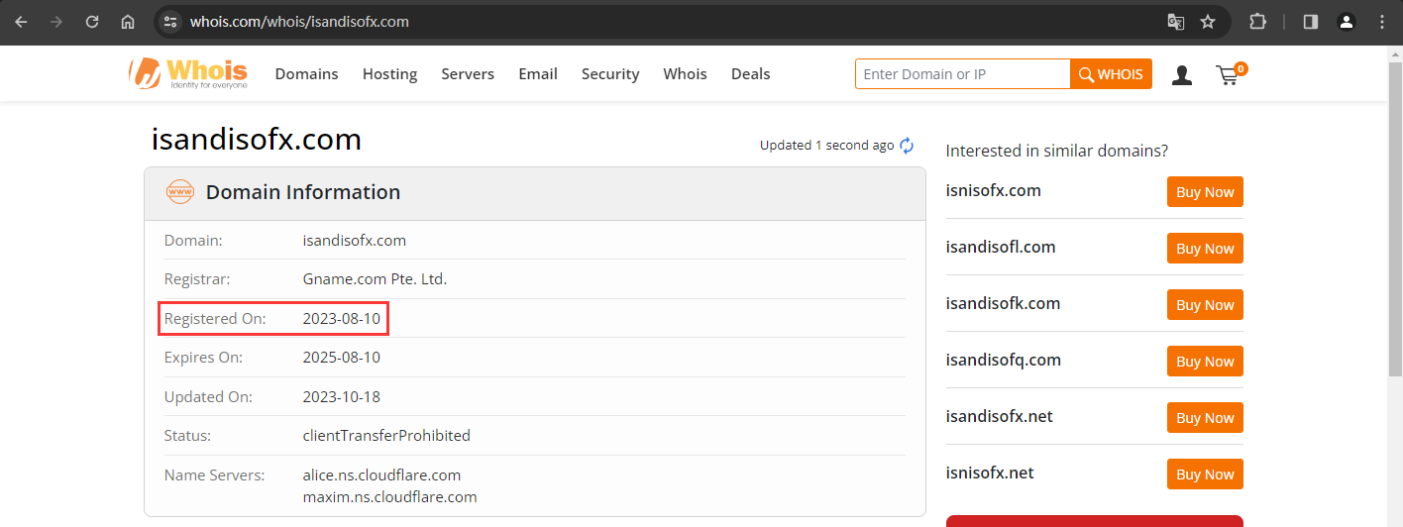Toggle the browser side panel icon
This screenshot has width=1403, height=527.
tap(1311, 22)
